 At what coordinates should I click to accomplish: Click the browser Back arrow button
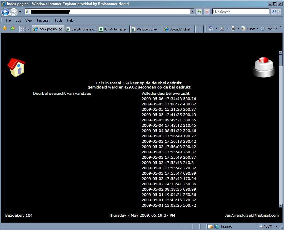click(x=5, y=12)
